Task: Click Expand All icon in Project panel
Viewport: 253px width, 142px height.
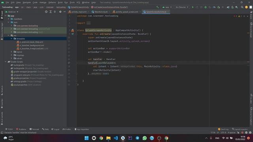Action: tap(51, 12)
